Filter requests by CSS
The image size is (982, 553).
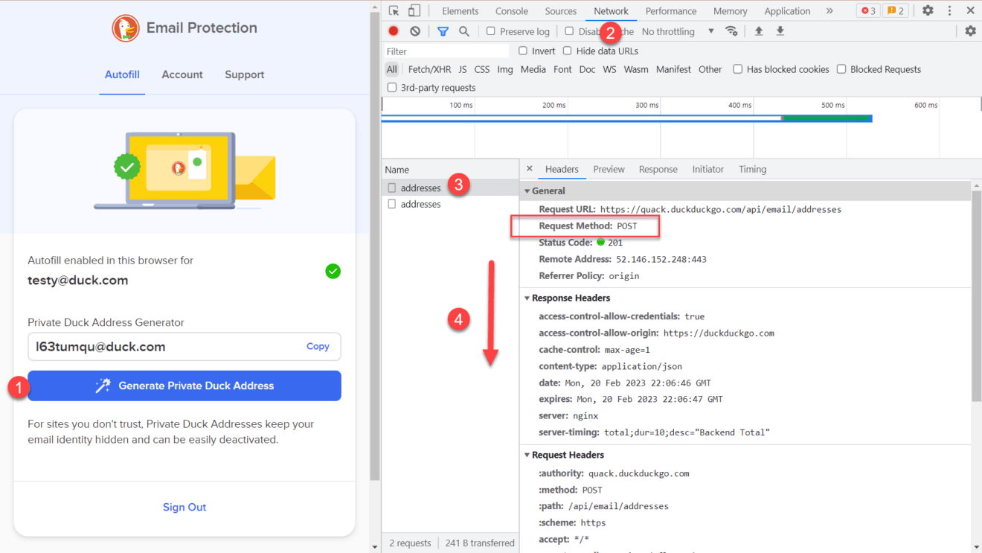click(482, 69)
